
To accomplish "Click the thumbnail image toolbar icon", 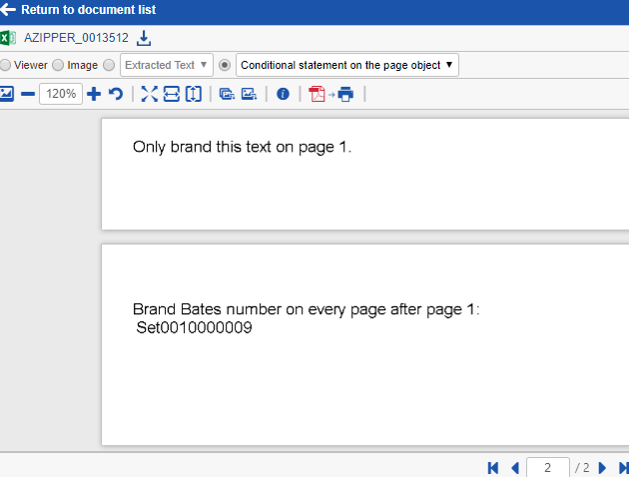I will (7, 94).
